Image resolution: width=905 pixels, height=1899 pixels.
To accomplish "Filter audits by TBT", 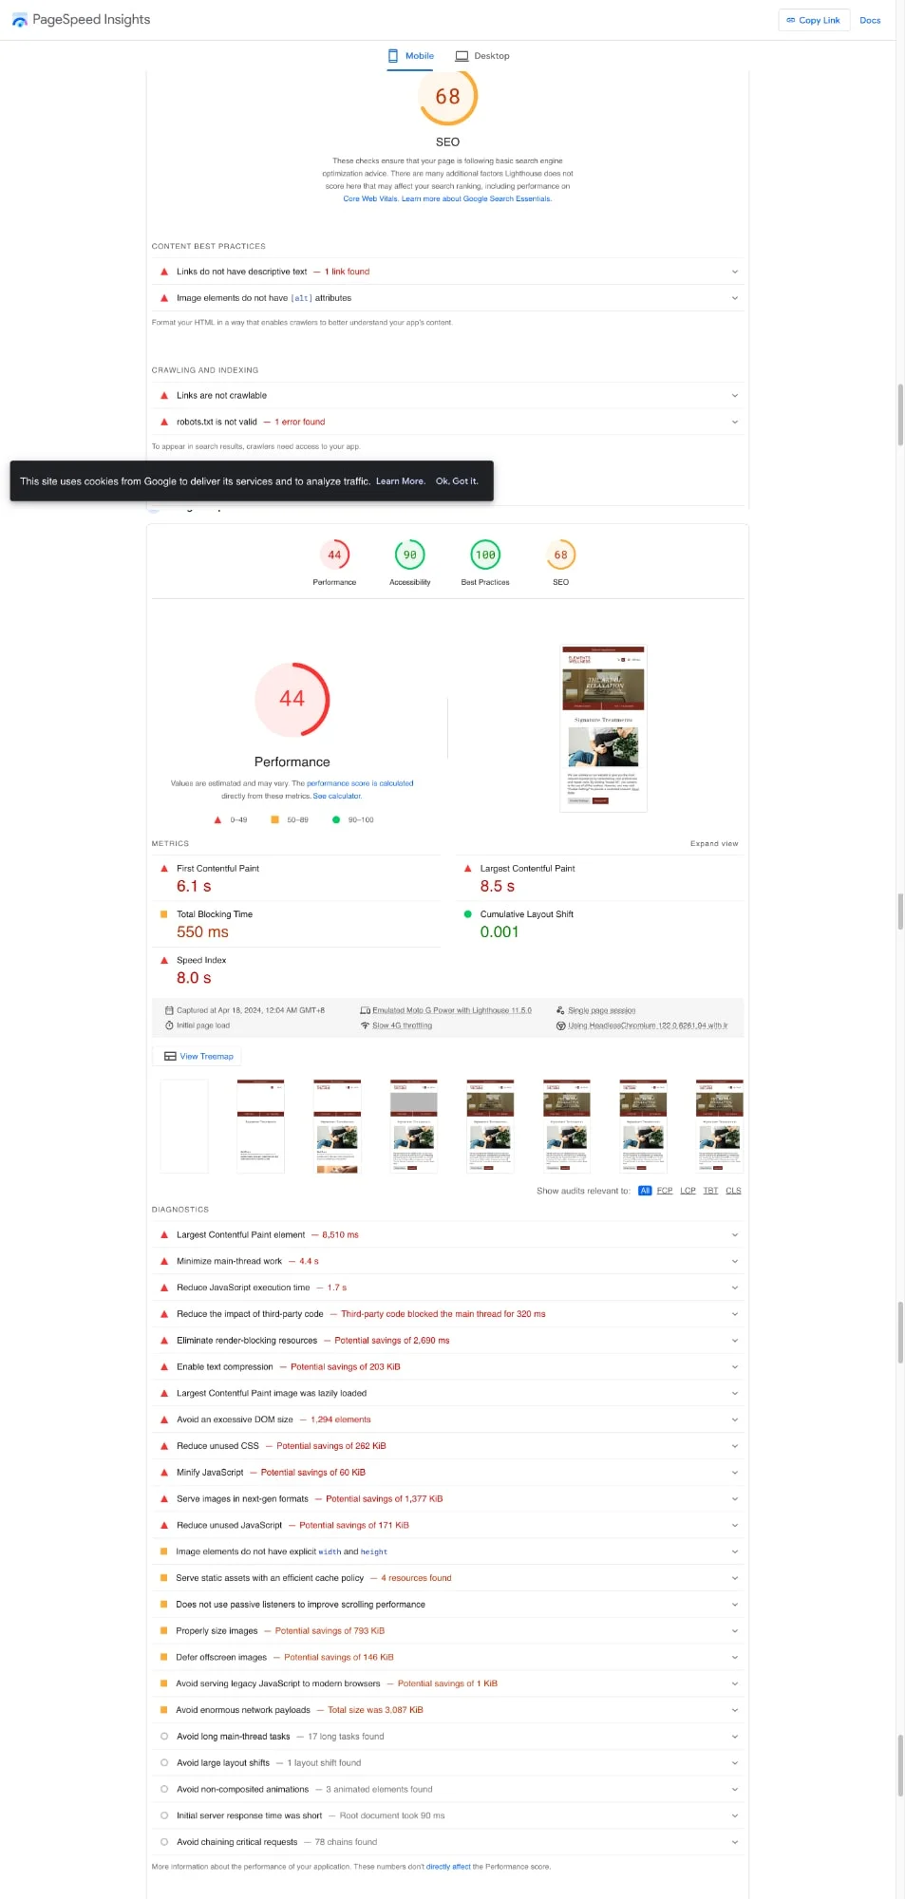I will [710, 1191].
